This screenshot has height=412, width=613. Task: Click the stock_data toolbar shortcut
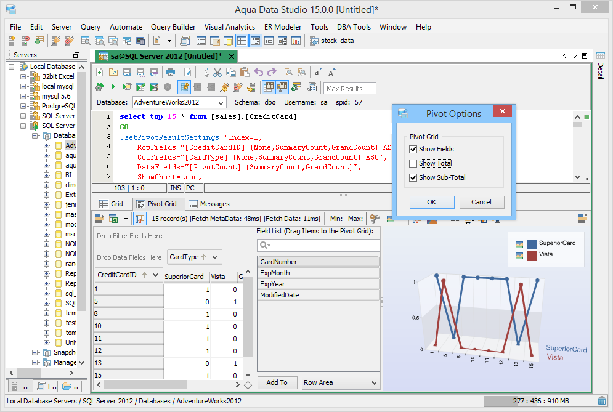point(332,41)
